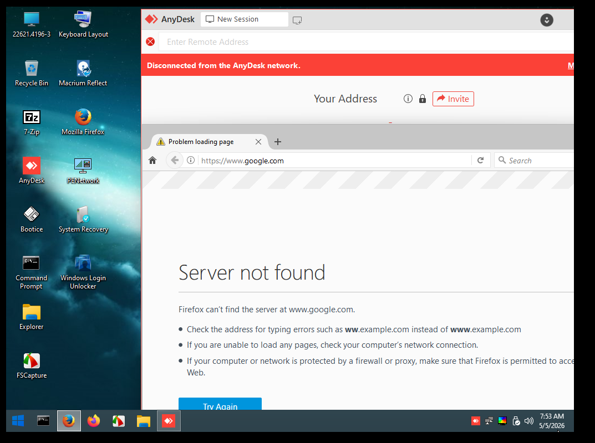Open File Explorer from taskbar
The image size is (595, 443).
point(144,421)
